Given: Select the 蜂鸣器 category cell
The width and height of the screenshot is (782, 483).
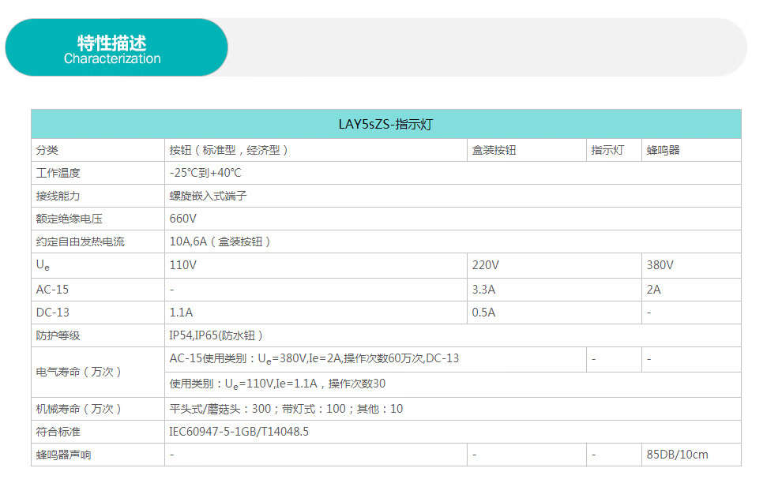Looking at the screenshot, I should click(691, 150).
